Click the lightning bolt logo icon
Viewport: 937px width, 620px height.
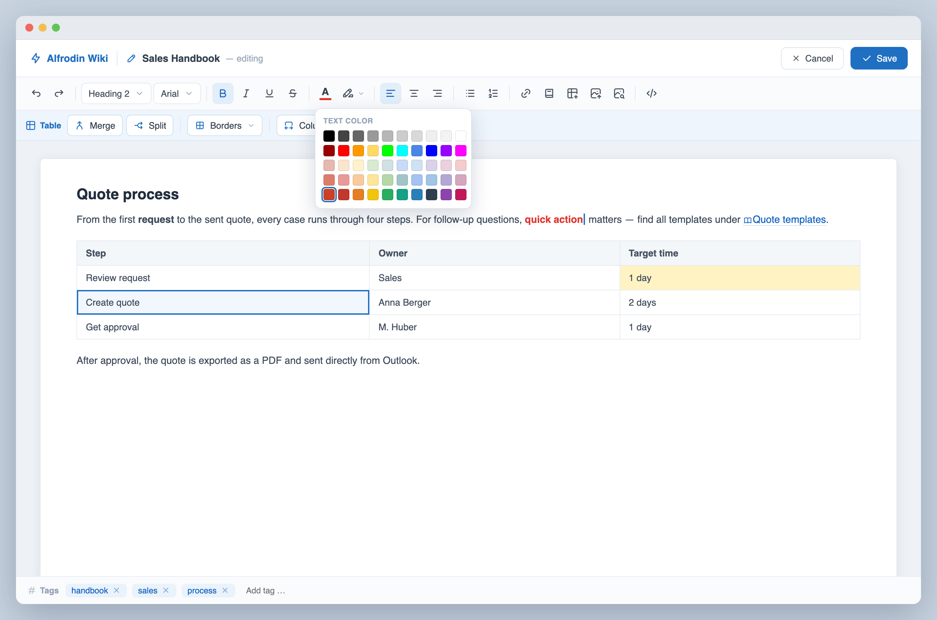tap(36, 58)
